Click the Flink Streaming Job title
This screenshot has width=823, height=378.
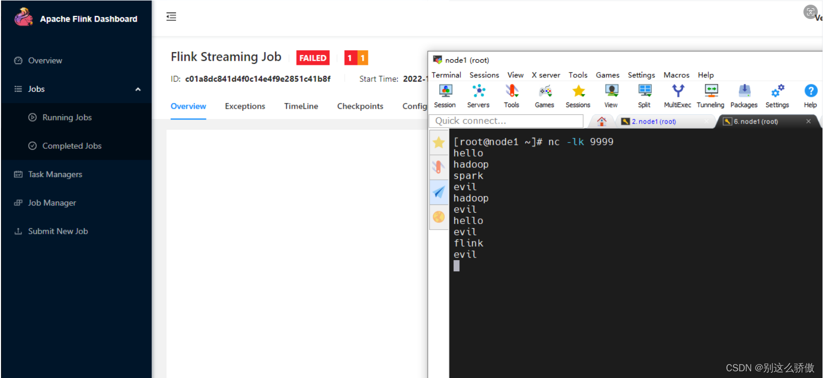point(226,57)
